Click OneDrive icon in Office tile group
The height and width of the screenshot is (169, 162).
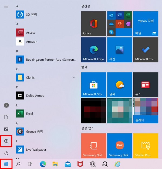tap(111, 24)
